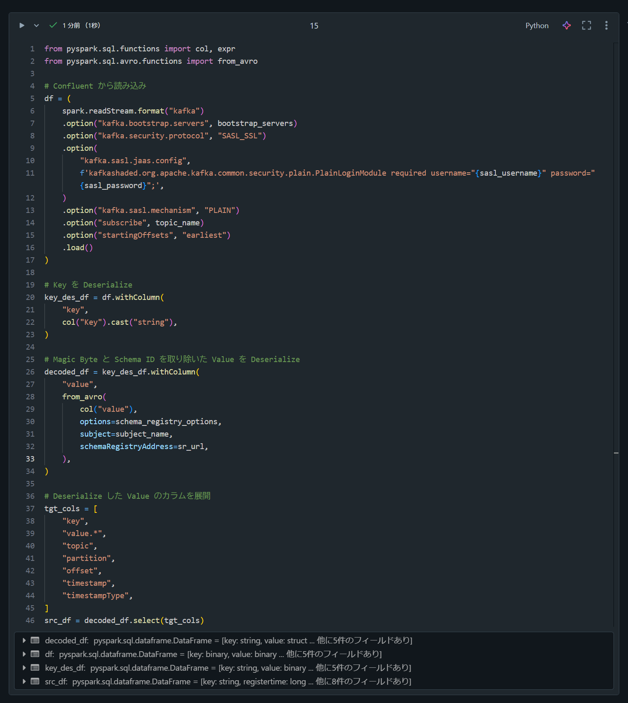Click the "value.*" list entry
The image size is (628, 703).
pyautogui.click(x=82, y=534)
